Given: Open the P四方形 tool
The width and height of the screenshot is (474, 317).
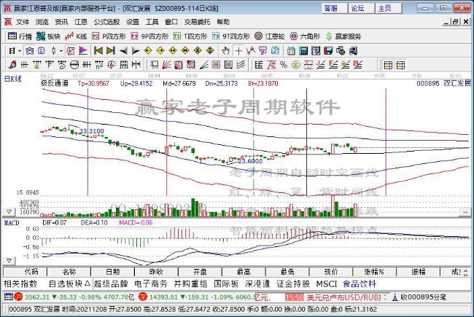Looking at the screenshot, I should pyautogui.click(x=109, y=36).
